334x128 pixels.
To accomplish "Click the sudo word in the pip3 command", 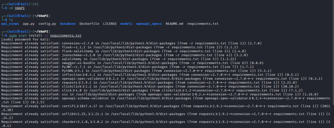I will pyautogui.click(x=13, y=35).
